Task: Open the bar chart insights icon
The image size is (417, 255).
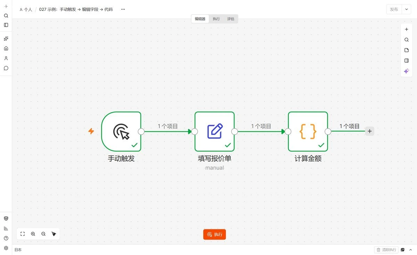Action: click(6, 228)
